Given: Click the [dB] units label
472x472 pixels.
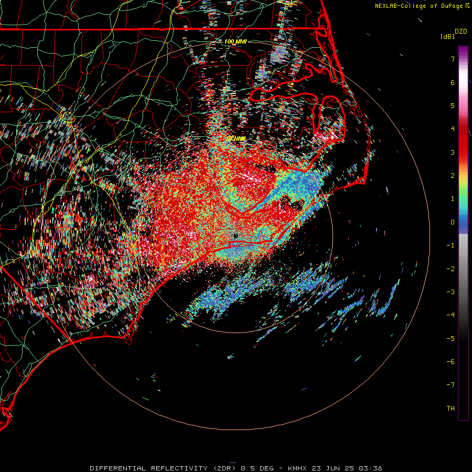Looking at the screenshot, I should tap(447, 36).
